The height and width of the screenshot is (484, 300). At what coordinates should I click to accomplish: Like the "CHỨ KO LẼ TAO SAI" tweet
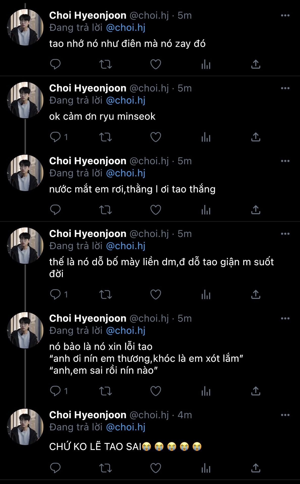[156, 468]
